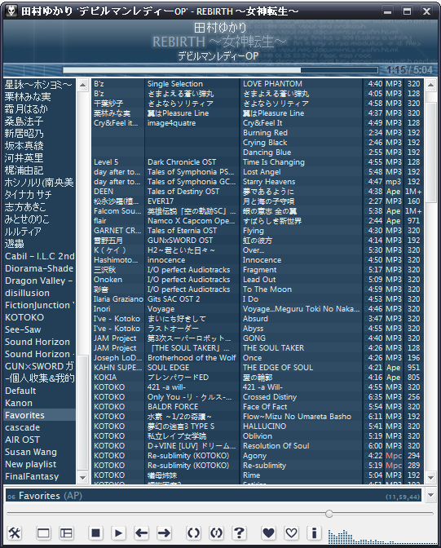
Task: Open track info with the i icon
Action: (314, 533)
